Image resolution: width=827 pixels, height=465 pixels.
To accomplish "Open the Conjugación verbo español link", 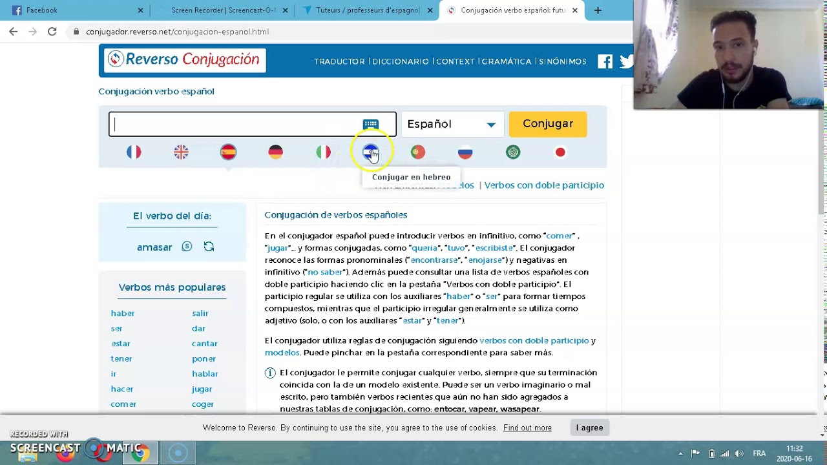I will click(x=156, y=92).
